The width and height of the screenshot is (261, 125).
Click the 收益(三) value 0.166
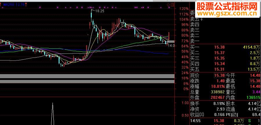pos(220,115)
